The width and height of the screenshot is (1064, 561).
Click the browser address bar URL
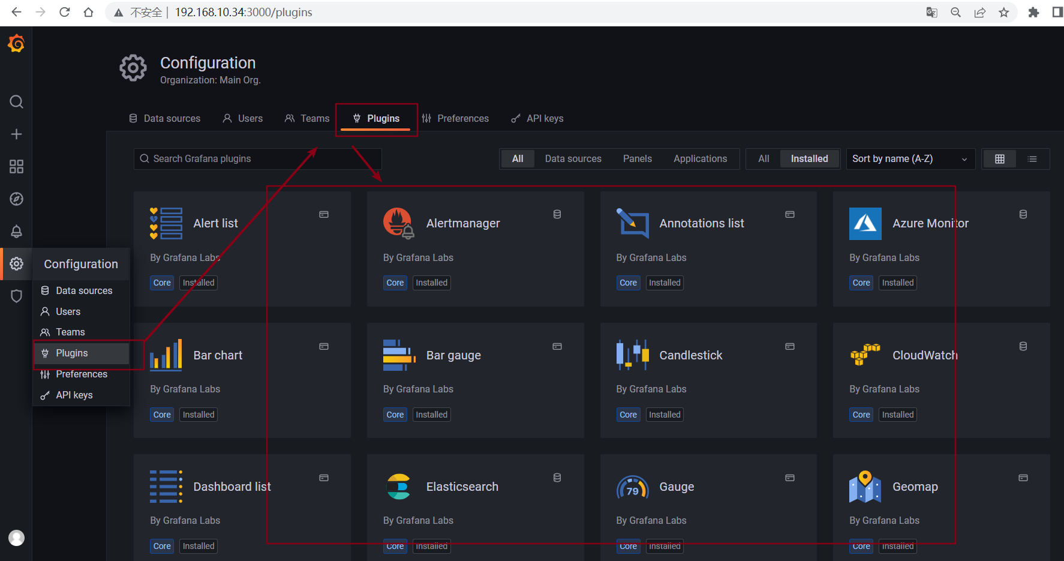[244, 12]
